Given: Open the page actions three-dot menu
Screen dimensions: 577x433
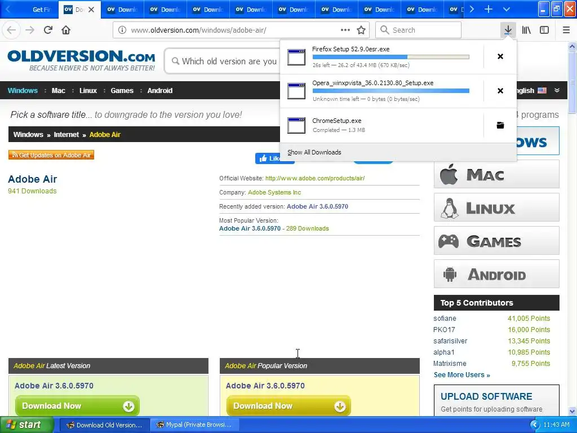Looking at the screenshot, I should [x=345, y=30].
